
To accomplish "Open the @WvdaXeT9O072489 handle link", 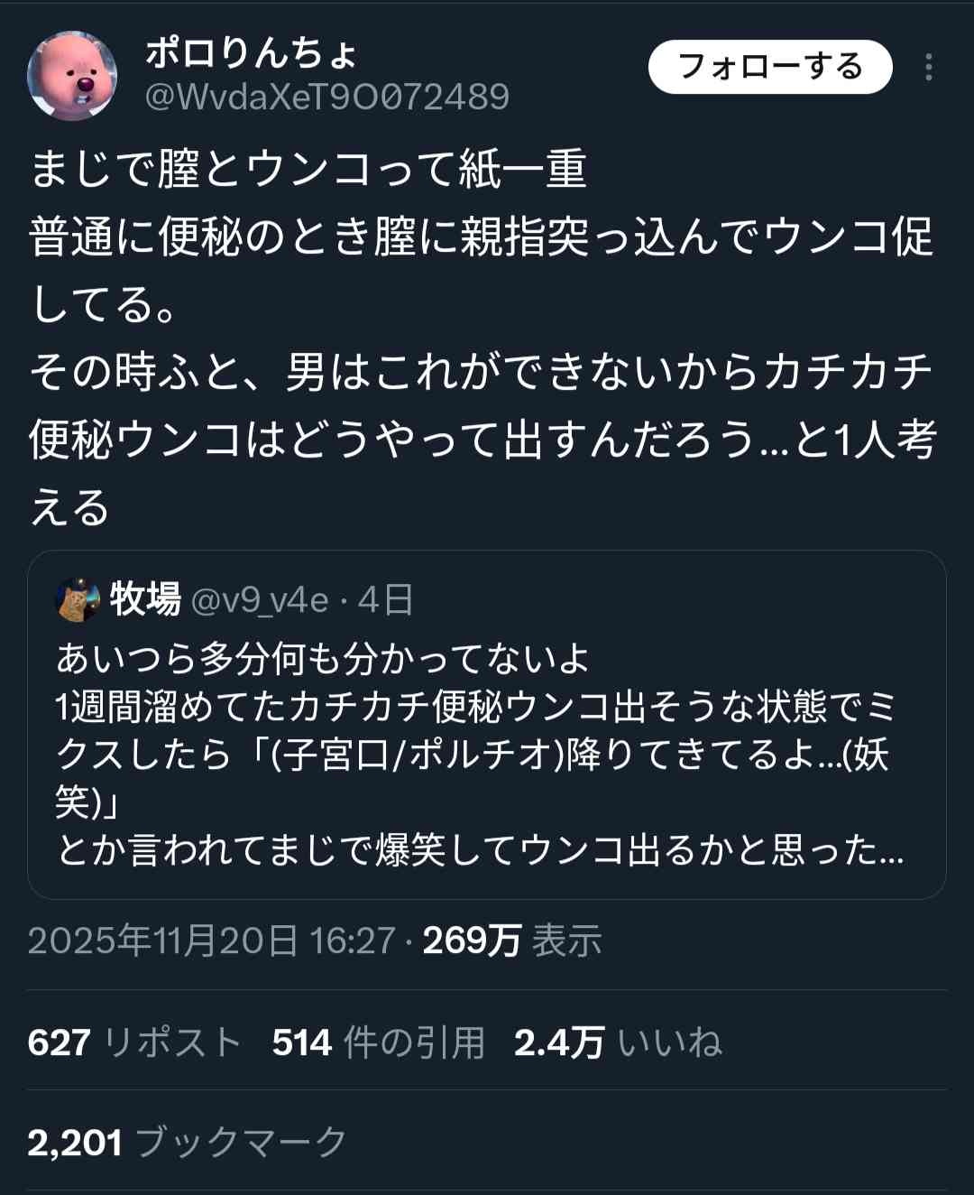I will pos(327,97).
